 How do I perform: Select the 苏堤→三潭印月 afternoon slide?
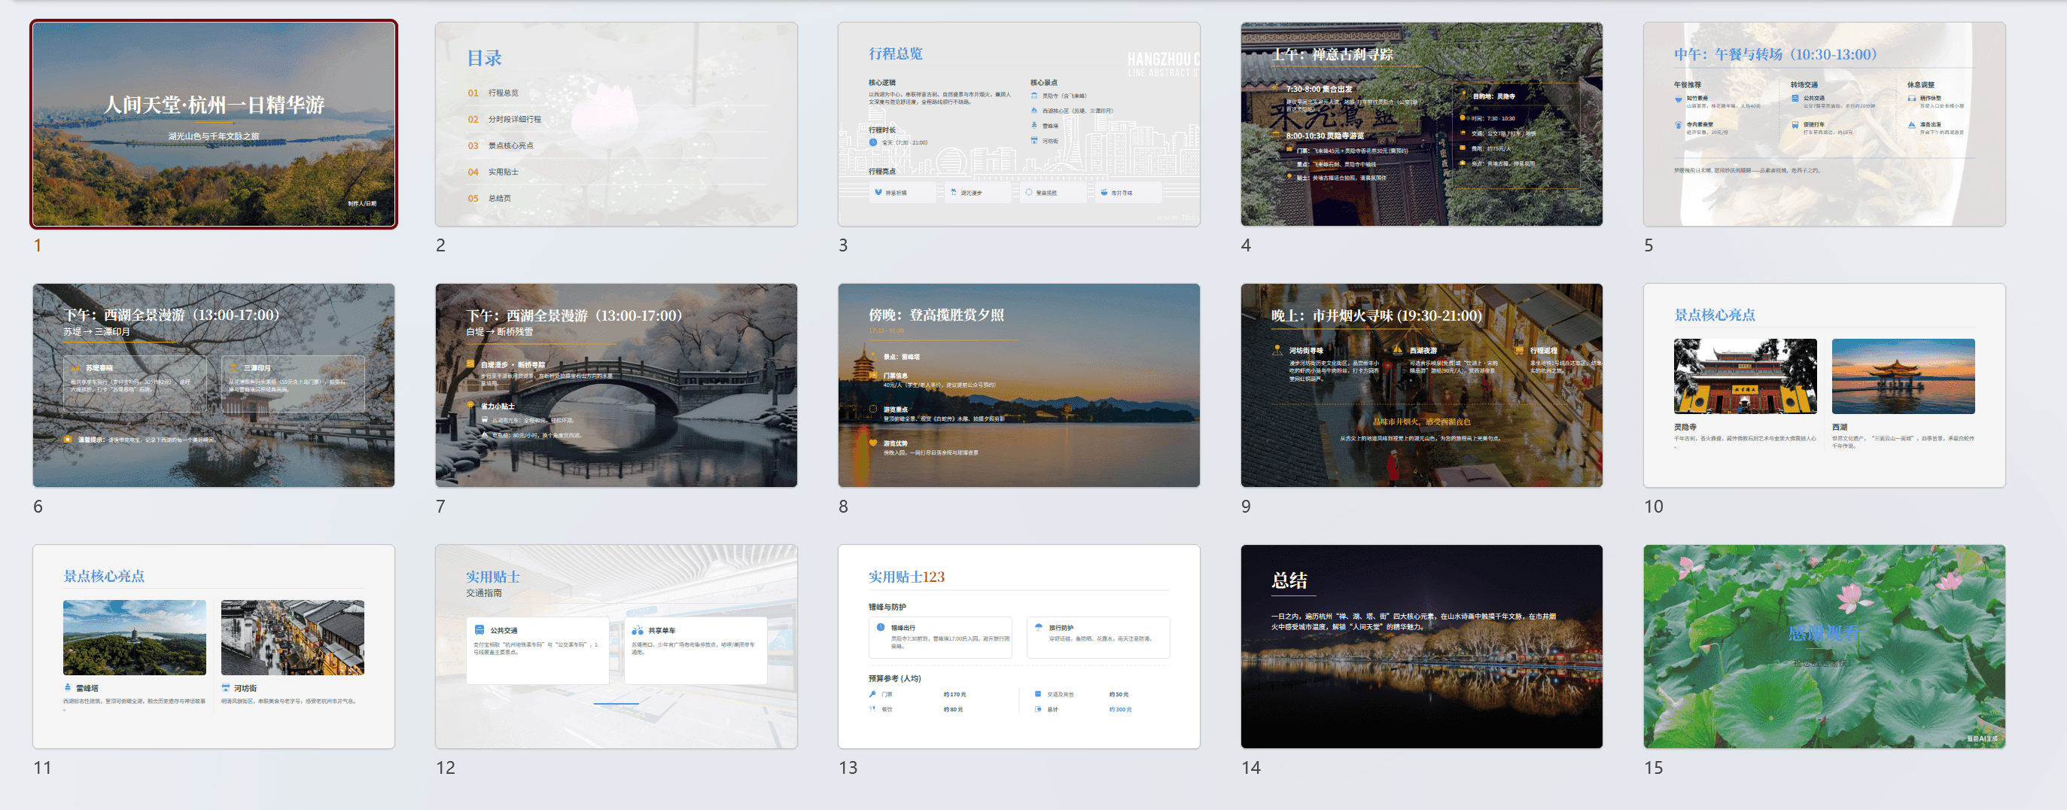pos(214,385)
